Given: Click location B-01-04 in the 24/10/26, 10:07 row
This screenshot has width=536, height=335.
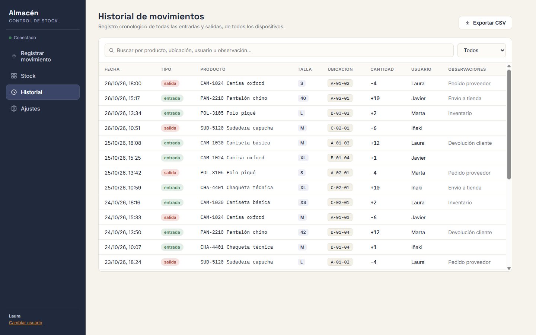Looking at the screenshot, I should coord(340,247).
